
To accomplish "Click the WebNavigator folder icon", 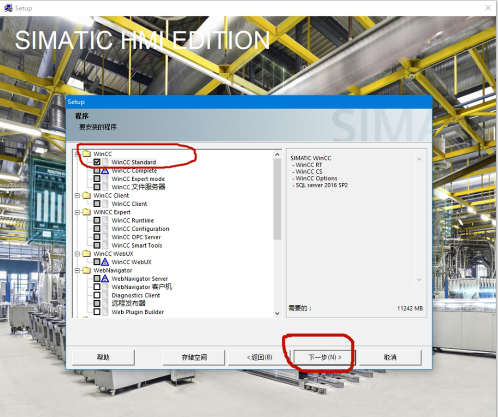I will click(x=86, y=270).
